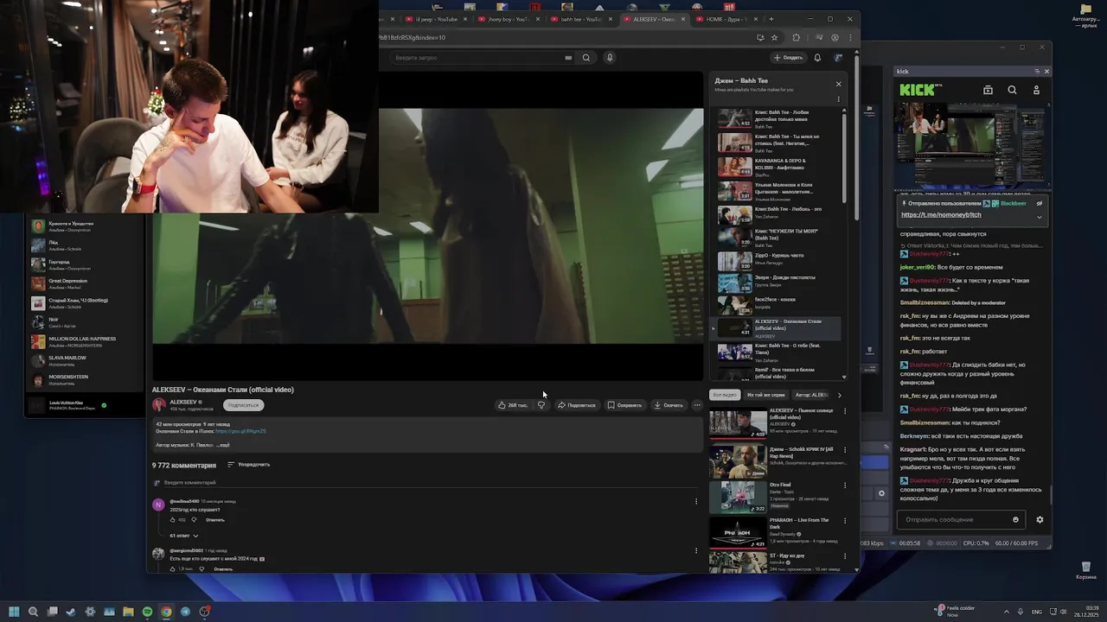Image resolution: width=1107 pixels, height=622 pixels.
Task: Open Telegram from the taskbar
Action: tap(185, 612)
